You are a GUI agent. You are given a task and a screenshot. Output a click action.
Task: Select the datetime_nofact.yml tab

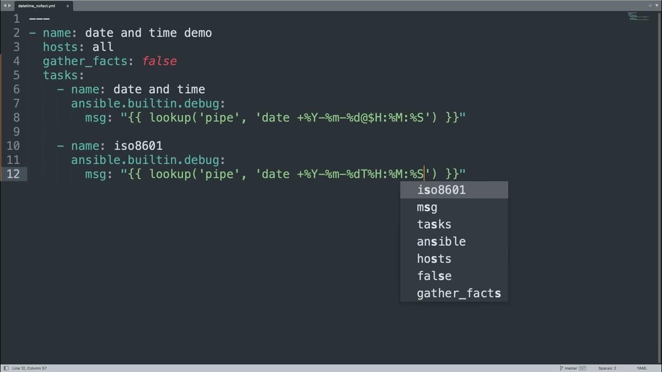point(36,6)
